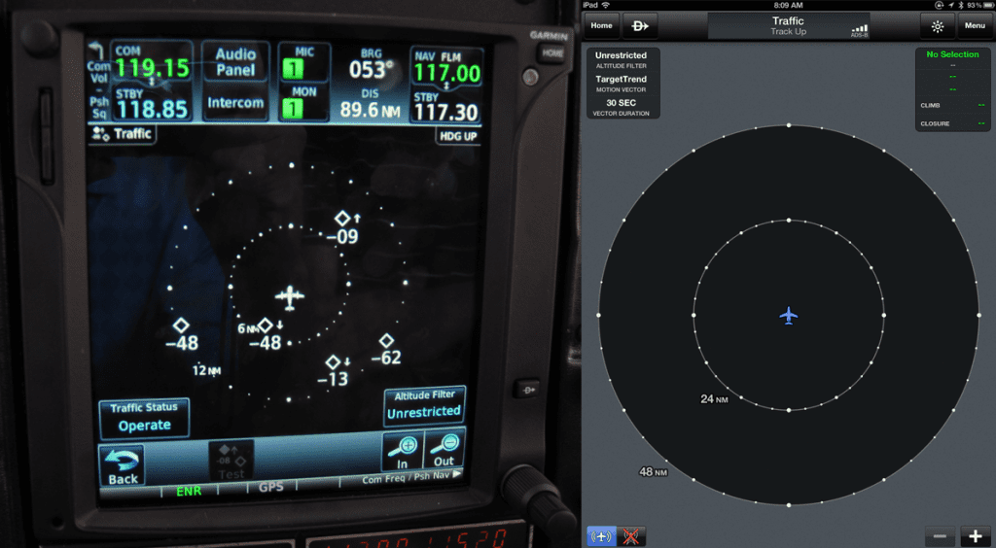The height and width of the screenshot is (548, 996).
Task: Open the Audio Panel button
Action: coord(235,62)
